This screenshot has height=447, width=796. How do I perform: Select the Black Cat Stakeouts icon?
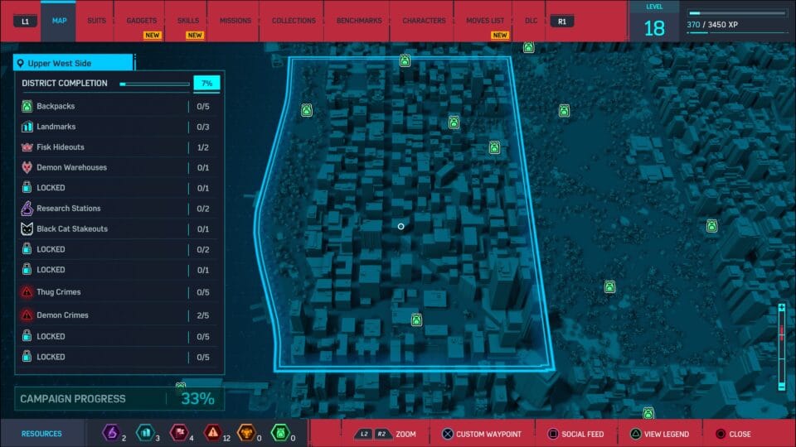point(27,228)
